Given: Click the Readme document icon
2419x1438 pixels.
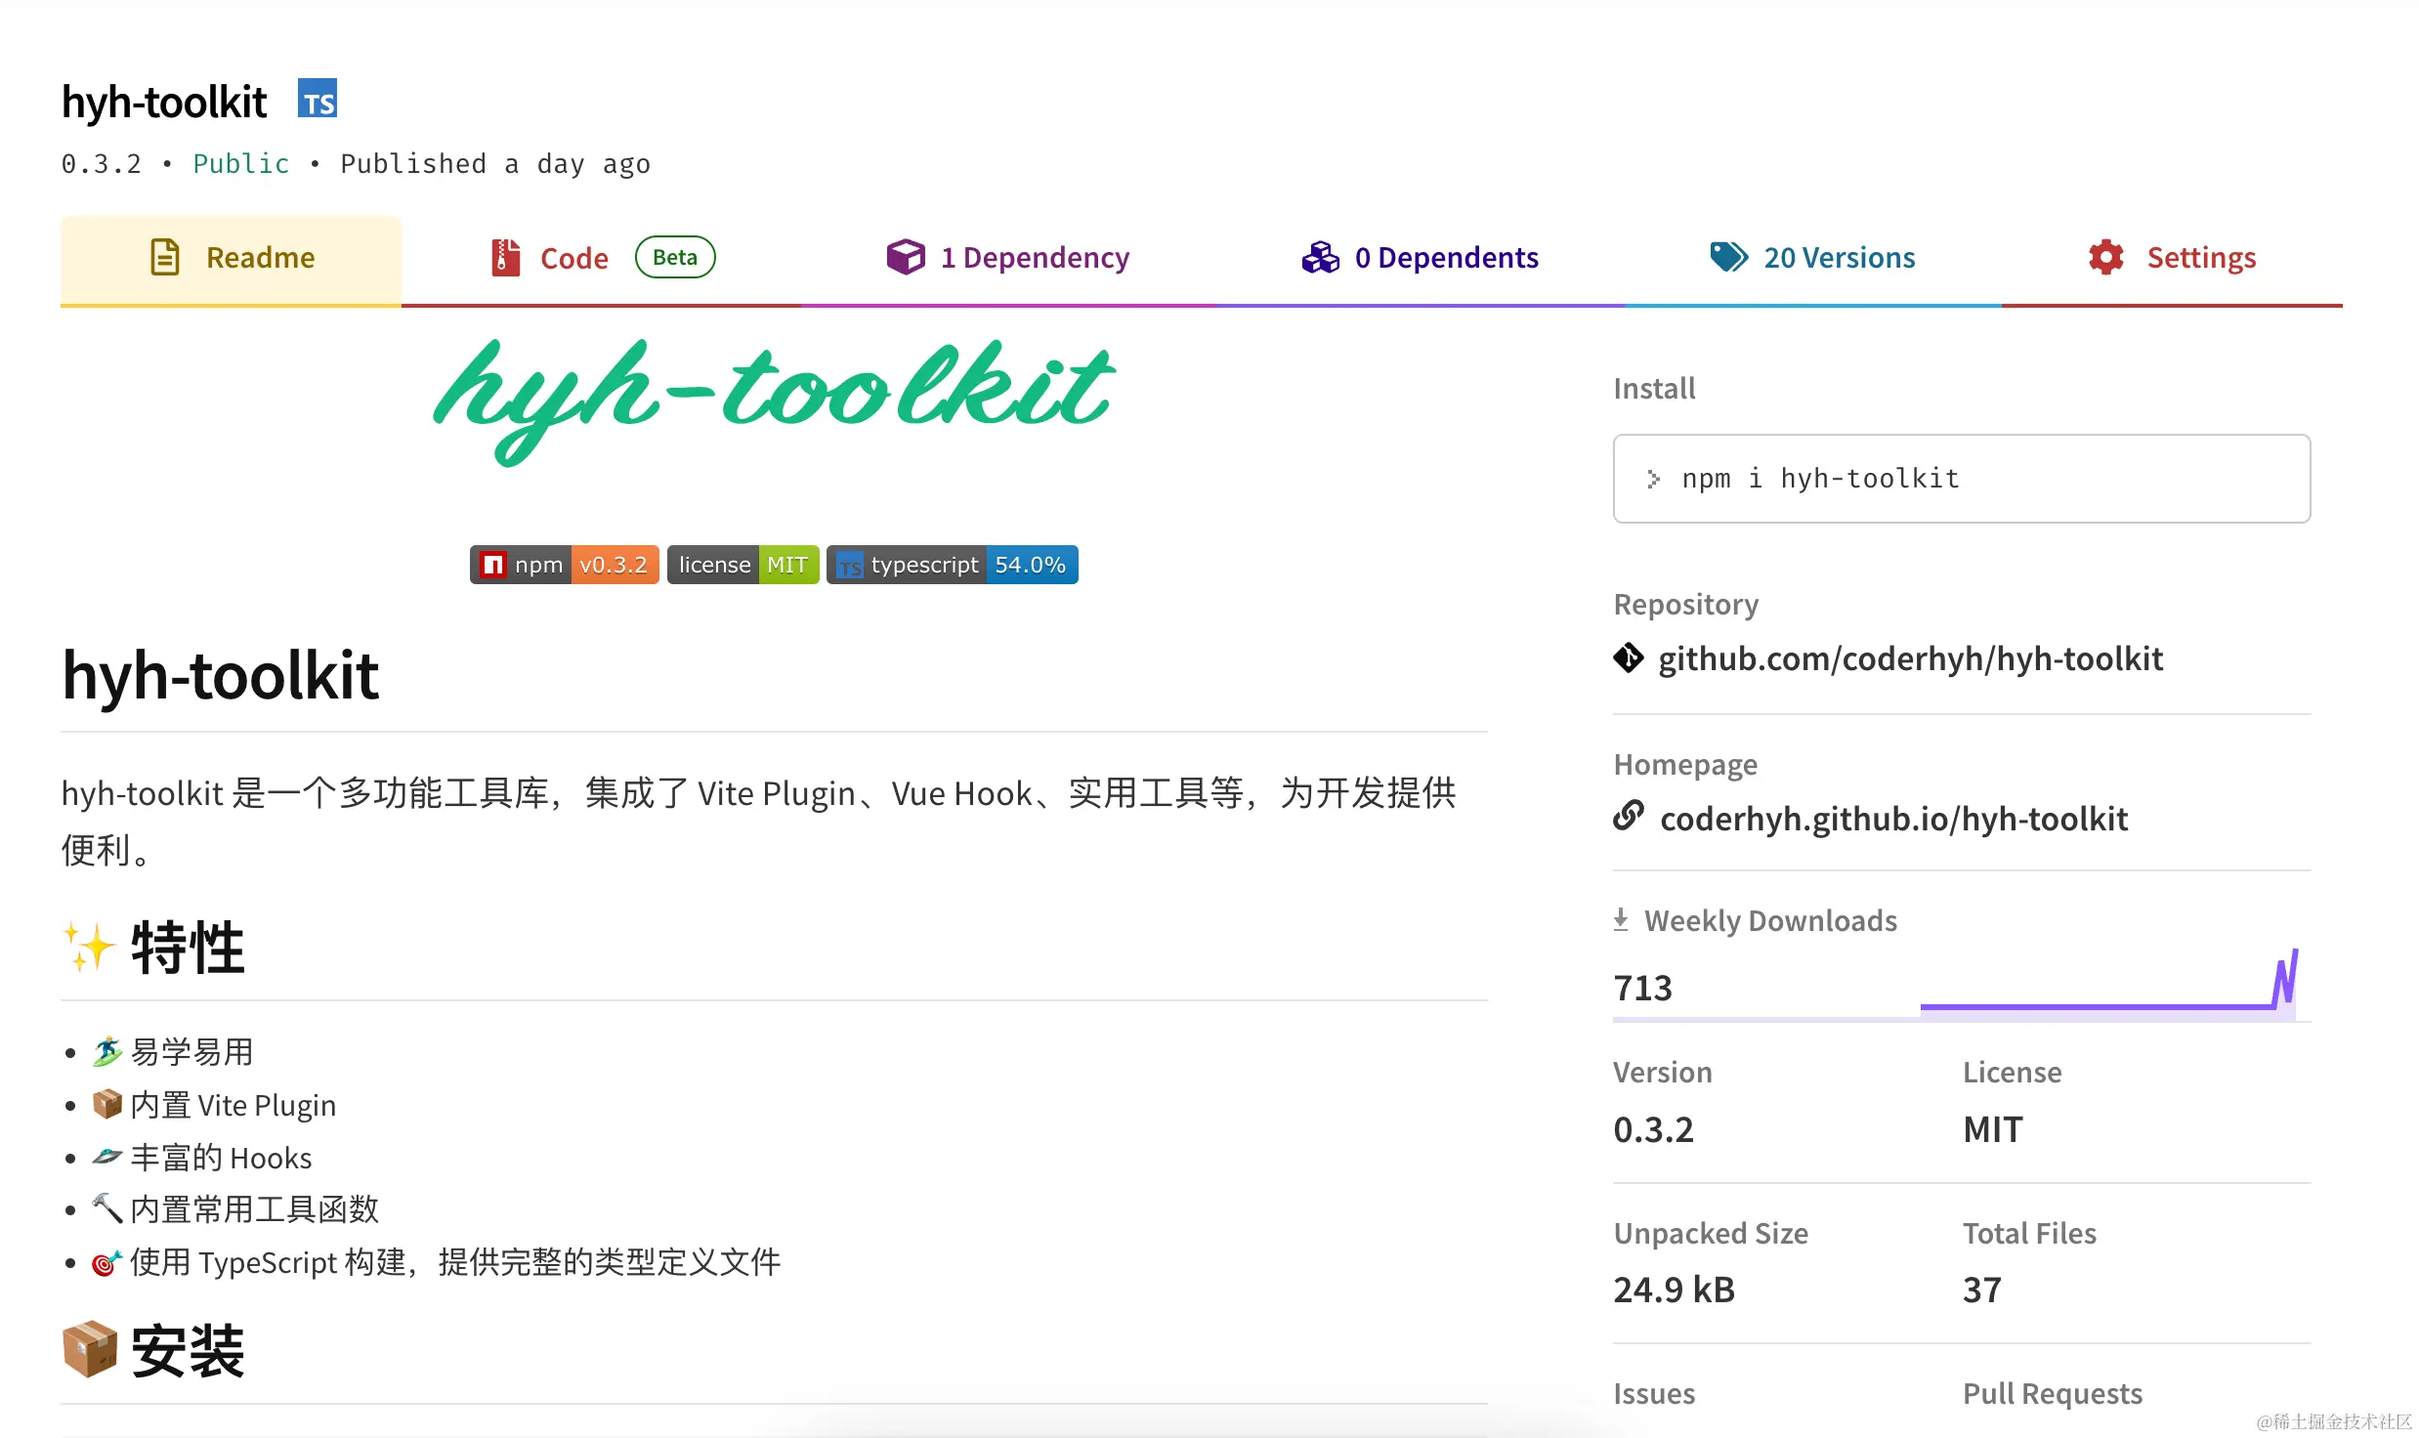Looking at the screenshot, I should (165, 257).
